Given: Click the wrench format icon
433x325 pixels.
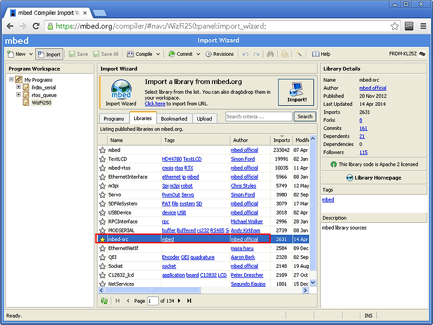Looking at the screenshot, I should click(x=299, y=54).
